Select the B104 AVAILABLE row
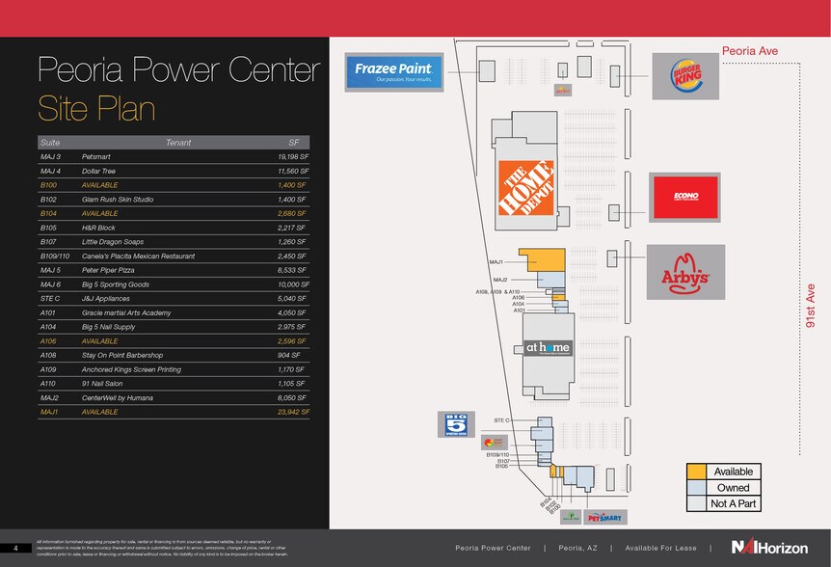 [174, 213]
